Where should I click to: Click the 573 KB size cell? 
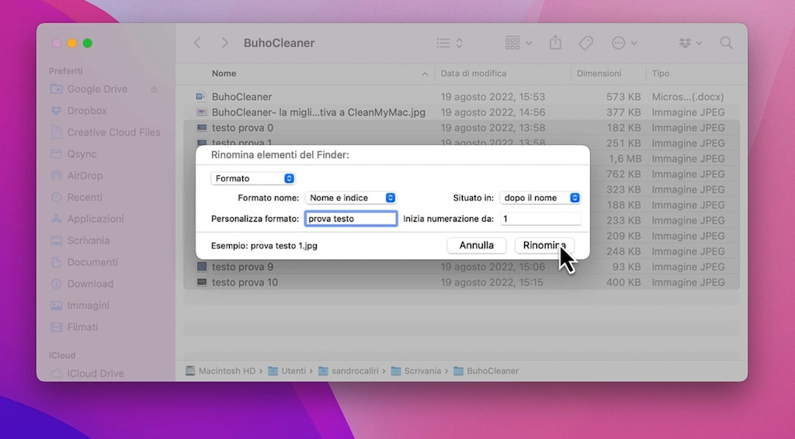coord(623,97)
